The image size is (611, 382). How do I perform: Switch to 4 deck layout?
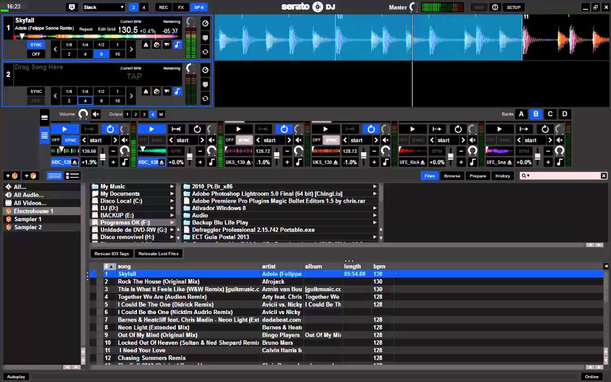144,7
